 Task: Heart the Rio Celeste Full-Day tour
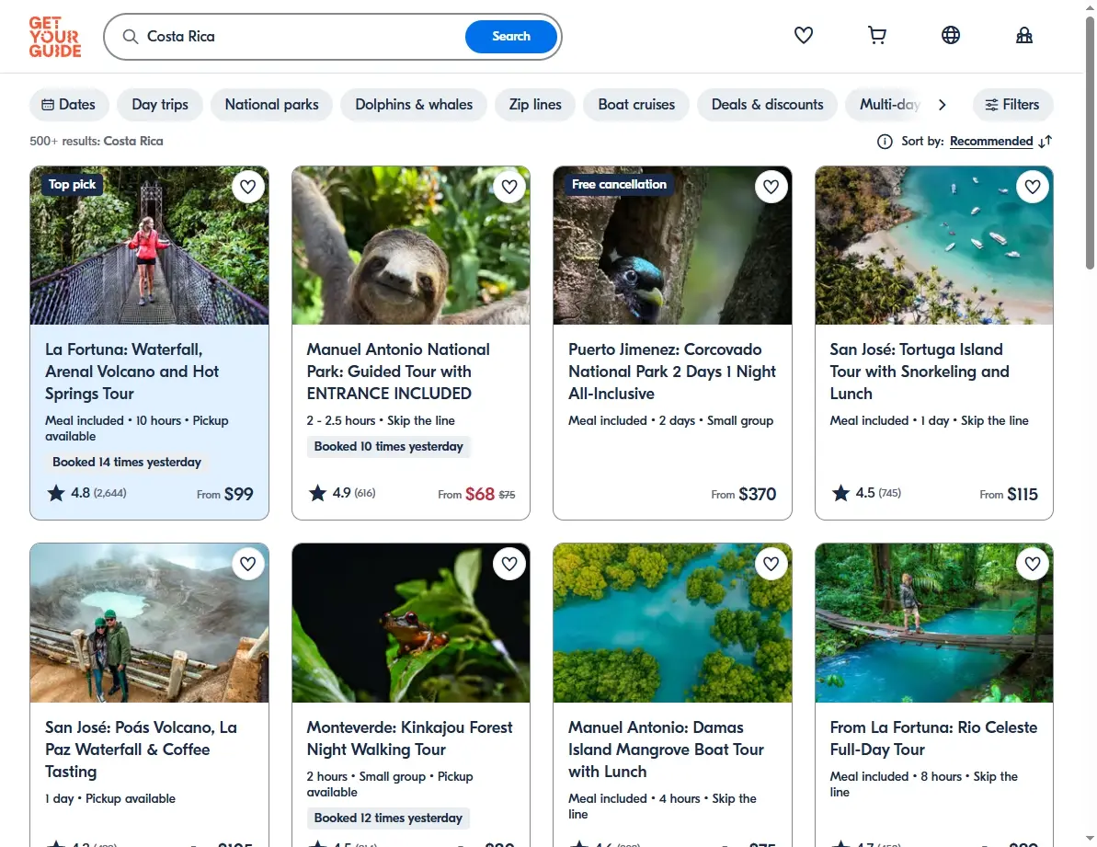(1033, 564)
